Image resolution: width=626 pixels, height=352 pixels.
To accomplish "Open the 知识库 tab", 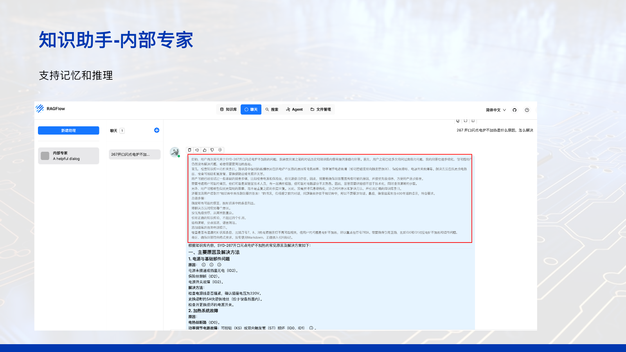I will (x=228, y=110).
